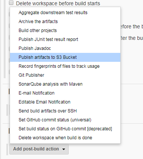Select Publish artifacts to S3 Bucket
This screenshot has height=159, width=143.
coord(65,57)
